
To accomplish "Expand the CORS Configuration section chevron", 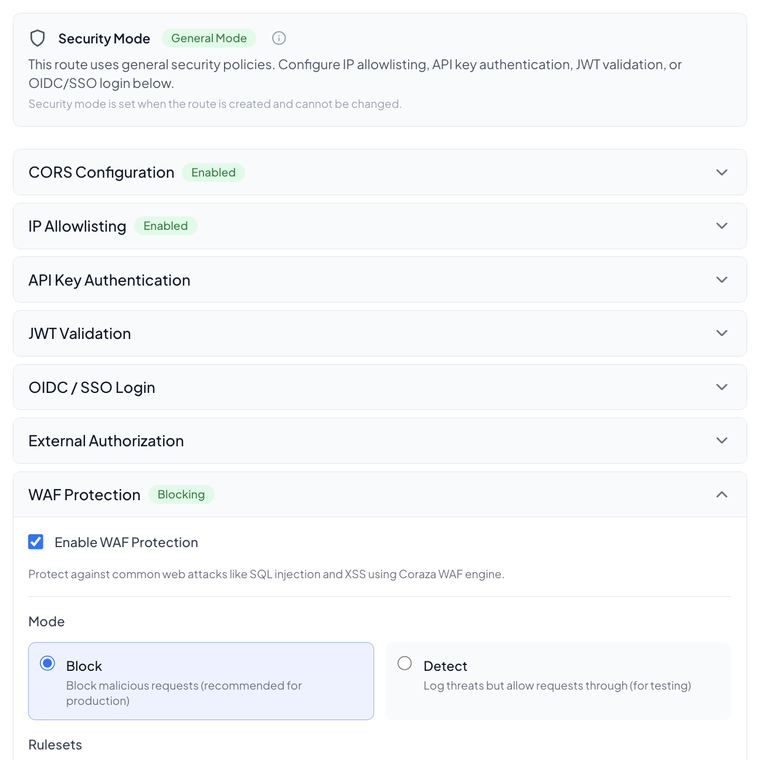I will click(722, 172).
